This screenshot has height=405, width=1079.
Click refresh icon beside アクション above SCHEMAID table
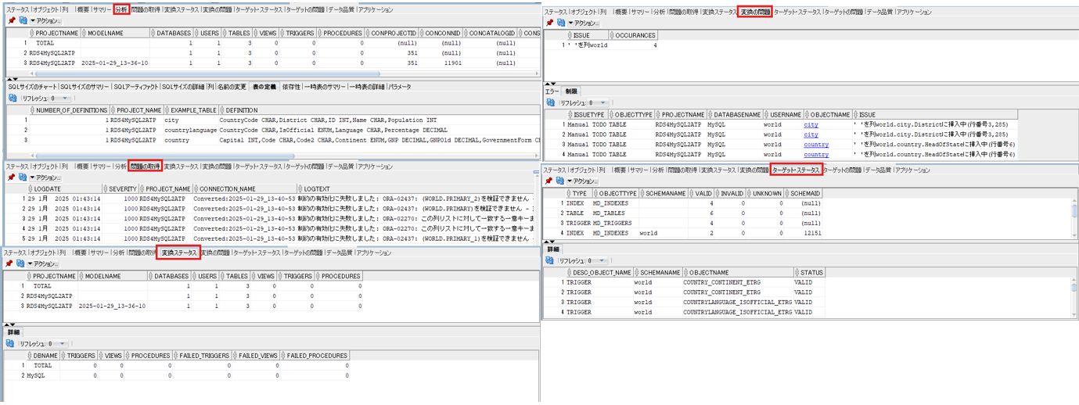click(x=561, y=181)
